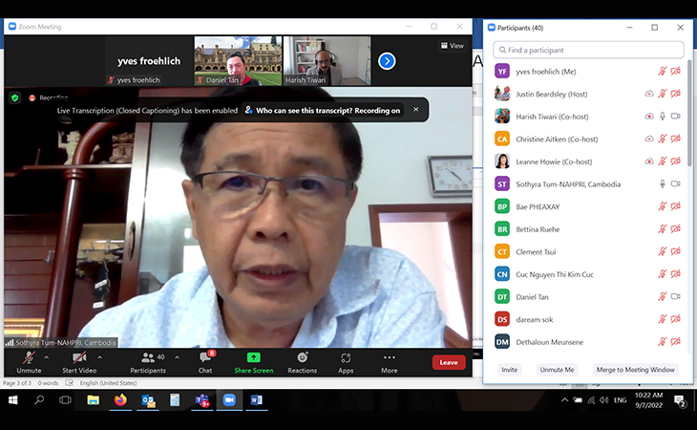
Task: Select yves froehlich video tile
Action: pos(149,61)
